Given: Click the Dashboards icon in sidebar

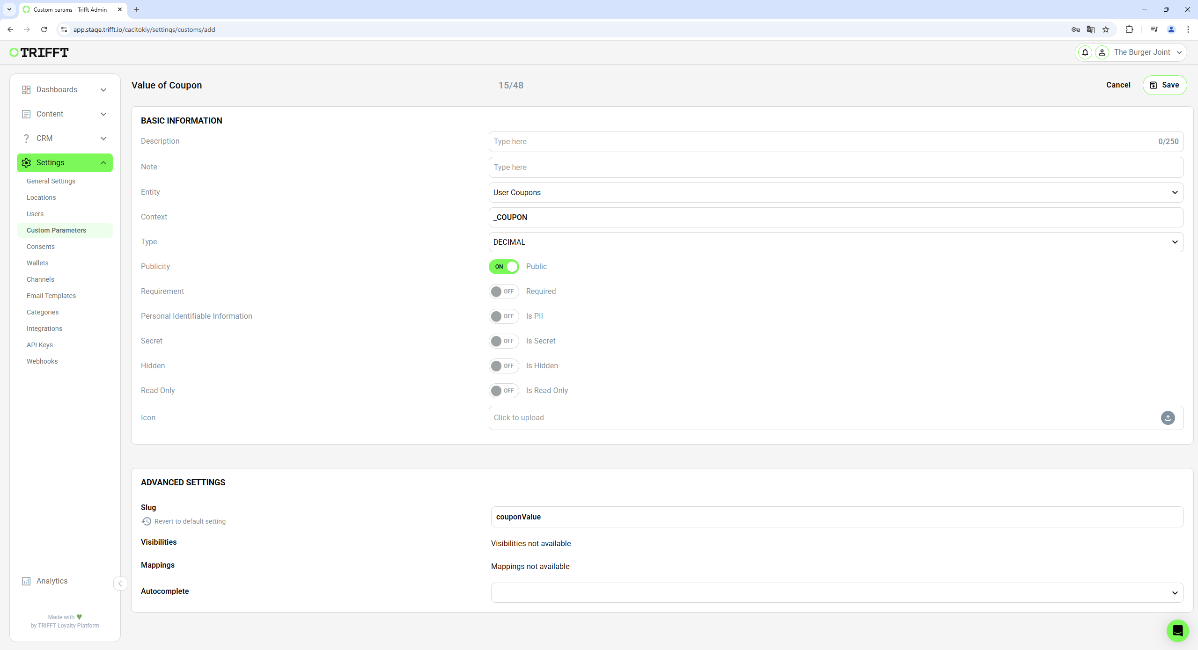Looking at the screenshot, I should click(x=26, y=89).
